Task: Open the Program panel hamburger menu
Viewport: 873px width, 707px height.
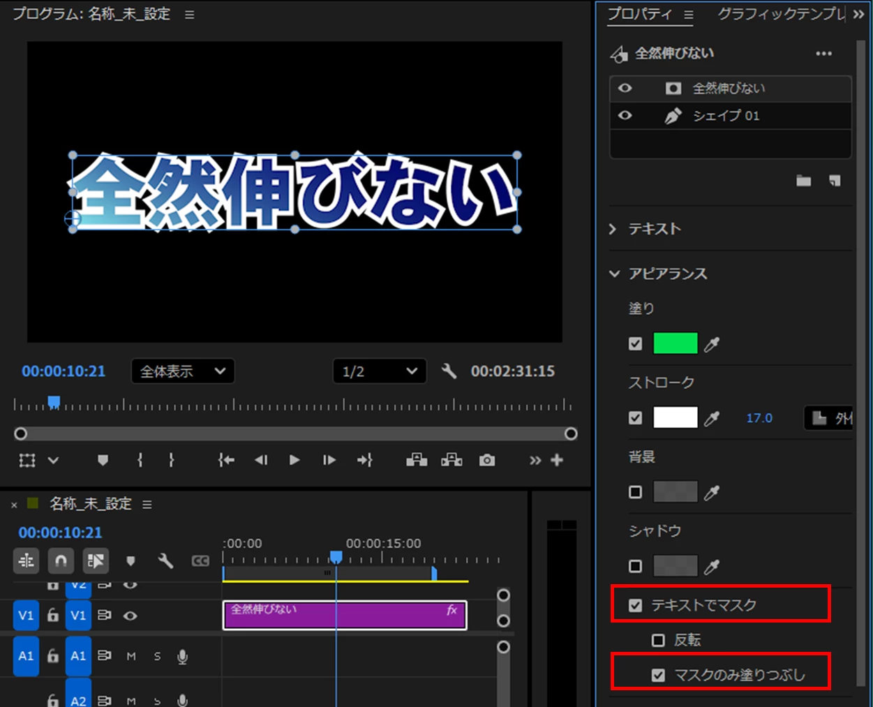Action: 190,15
